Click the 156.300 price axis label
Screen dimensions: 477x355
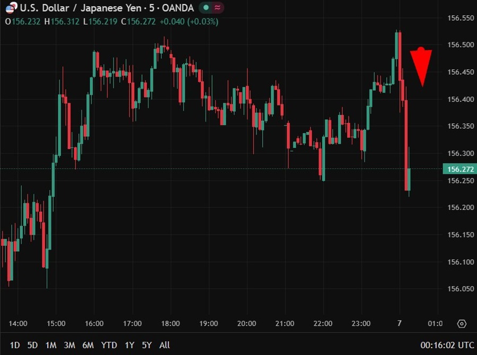coord(461,153)
